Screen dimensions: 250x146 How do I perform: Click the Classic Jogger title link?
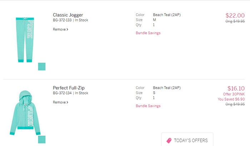[x=68, y=15]
